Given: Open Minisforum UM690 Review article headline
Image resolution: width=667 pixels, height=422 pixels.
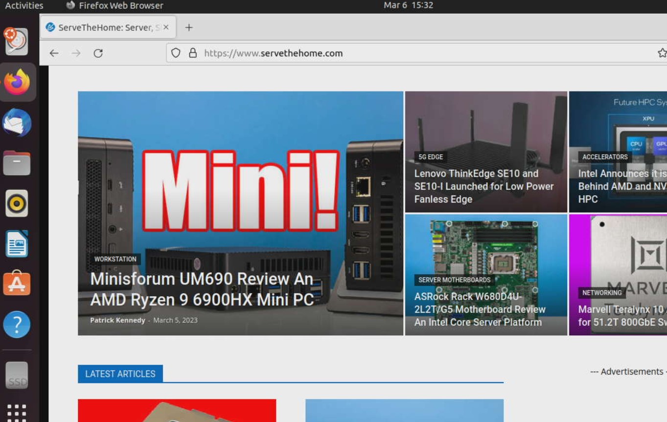Looking at the screenshot, I should click(x=202, y=289).
